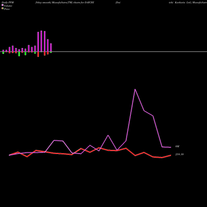Click the '(3day smooth) MunafaSutra(TM) charts for DAICHI' text

pyautogui.click(x=65, y=2)
